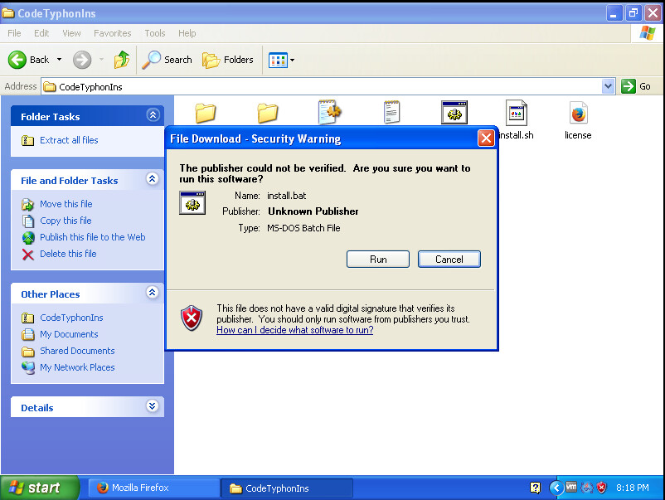Open My Documents link
This screenshot has width=665, height=500.
pyautogui.click(x=69, y=334)
